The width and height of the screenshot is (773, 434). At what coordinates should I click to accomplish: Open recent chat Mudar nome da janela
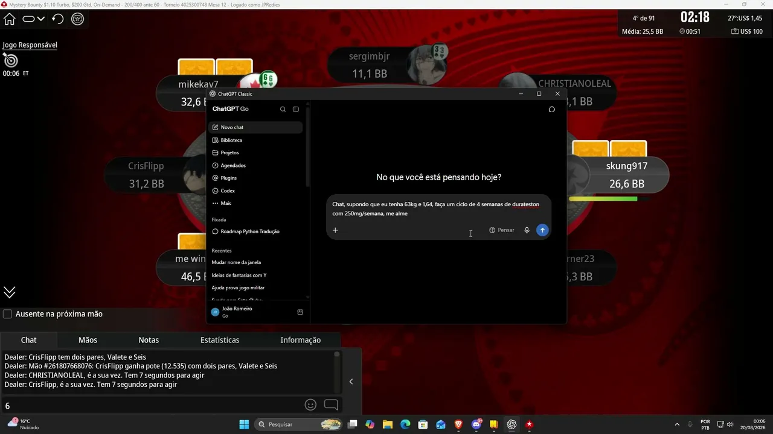point(255,262)
